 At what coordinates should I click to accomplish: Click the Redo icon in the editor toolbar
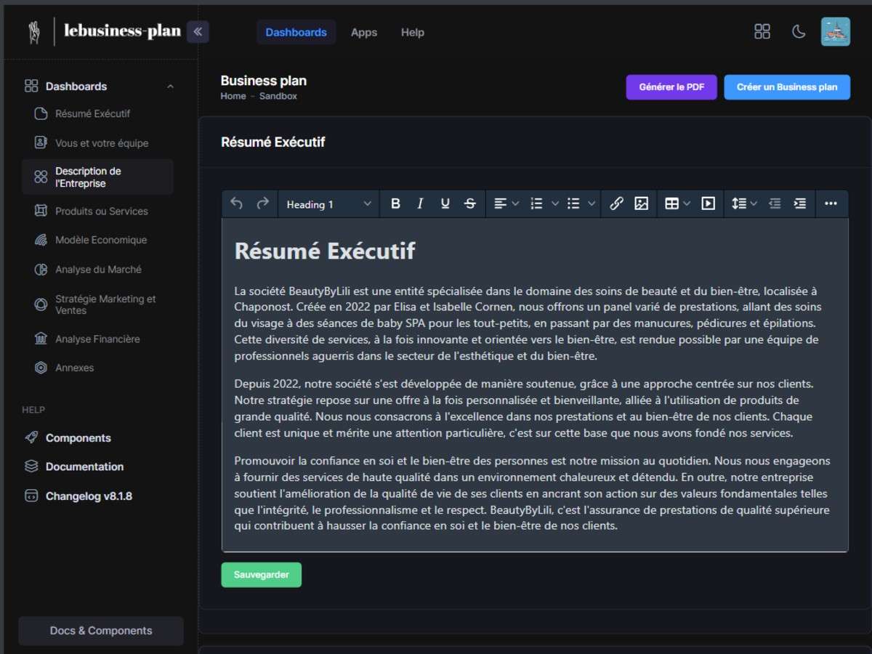pos(261,203)
